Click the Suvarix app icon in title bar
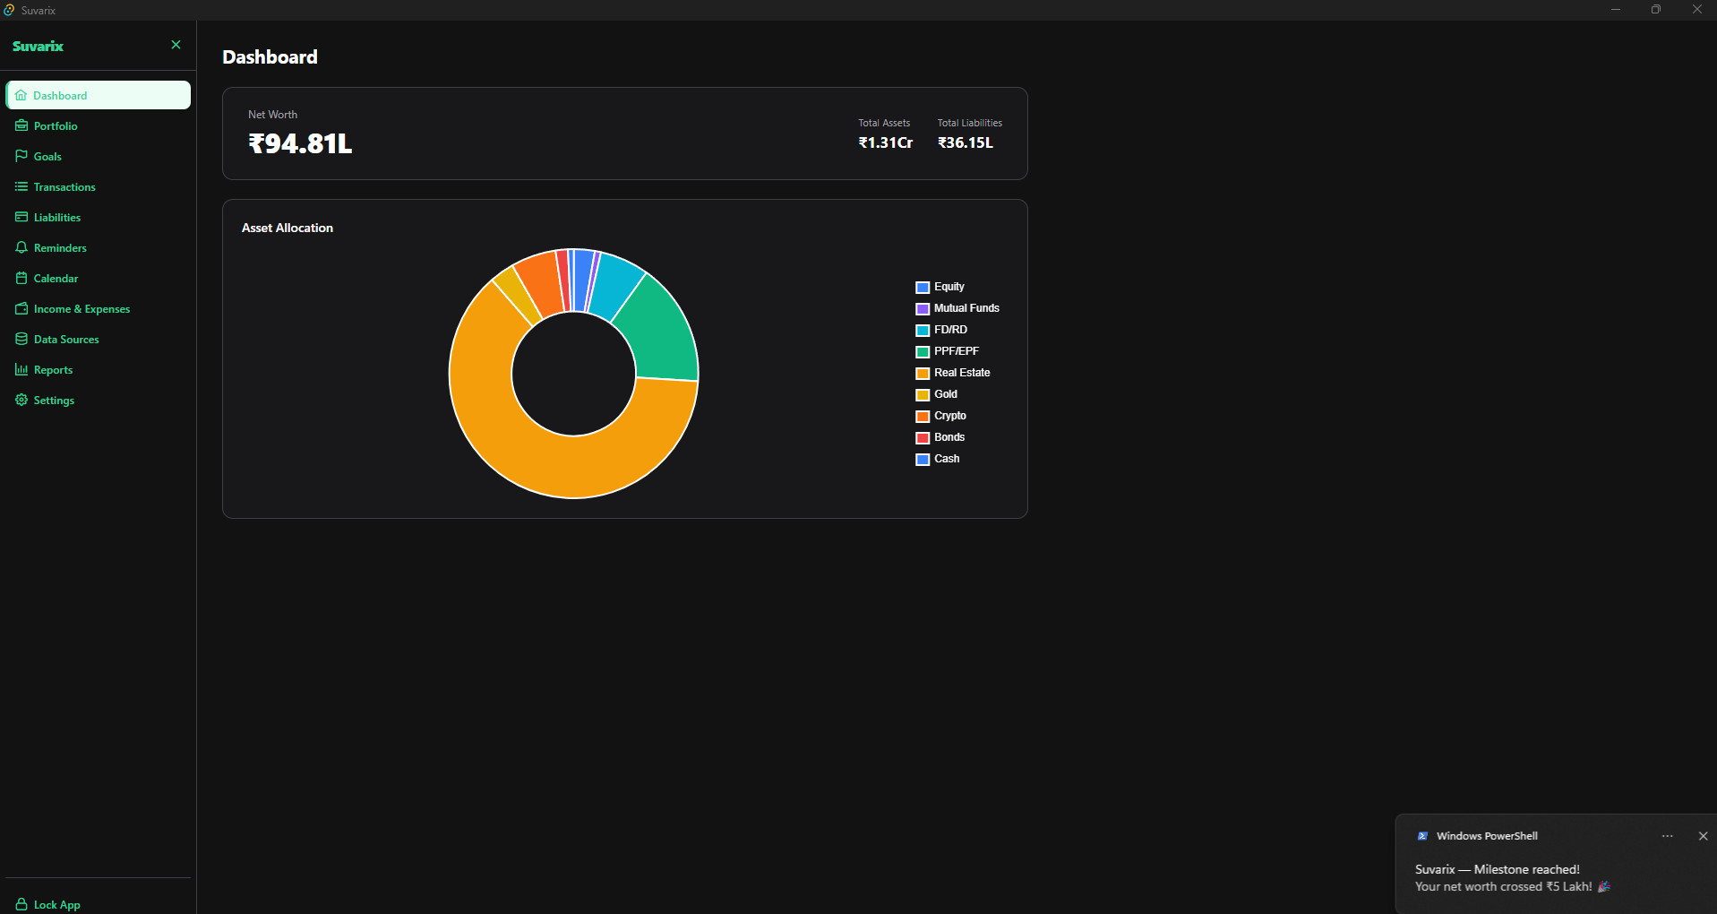This screenshot has height=914, width=1717. pos(9,10)
